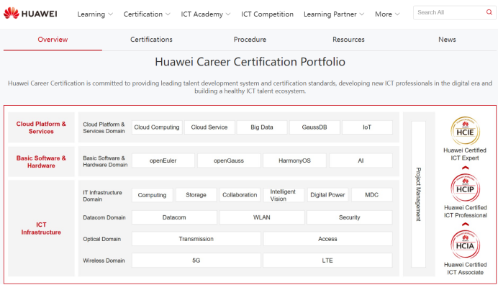498x285 pixels.
Task: Click the Project Management vertical bar
Action: click(x=418, y=194)
